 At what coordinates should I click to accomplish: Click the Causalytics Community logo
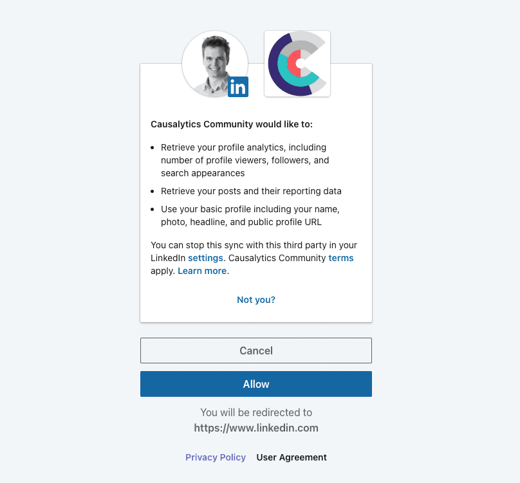[297, 64]
